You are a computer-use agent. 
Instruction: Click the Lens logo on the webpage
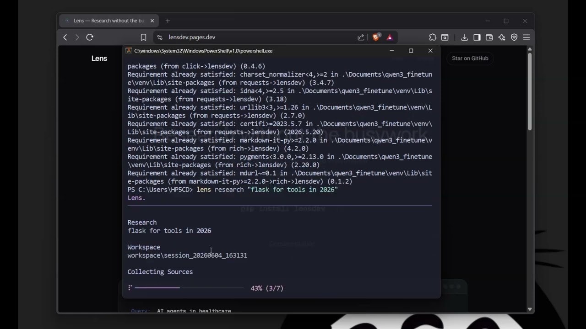(99, 58)
